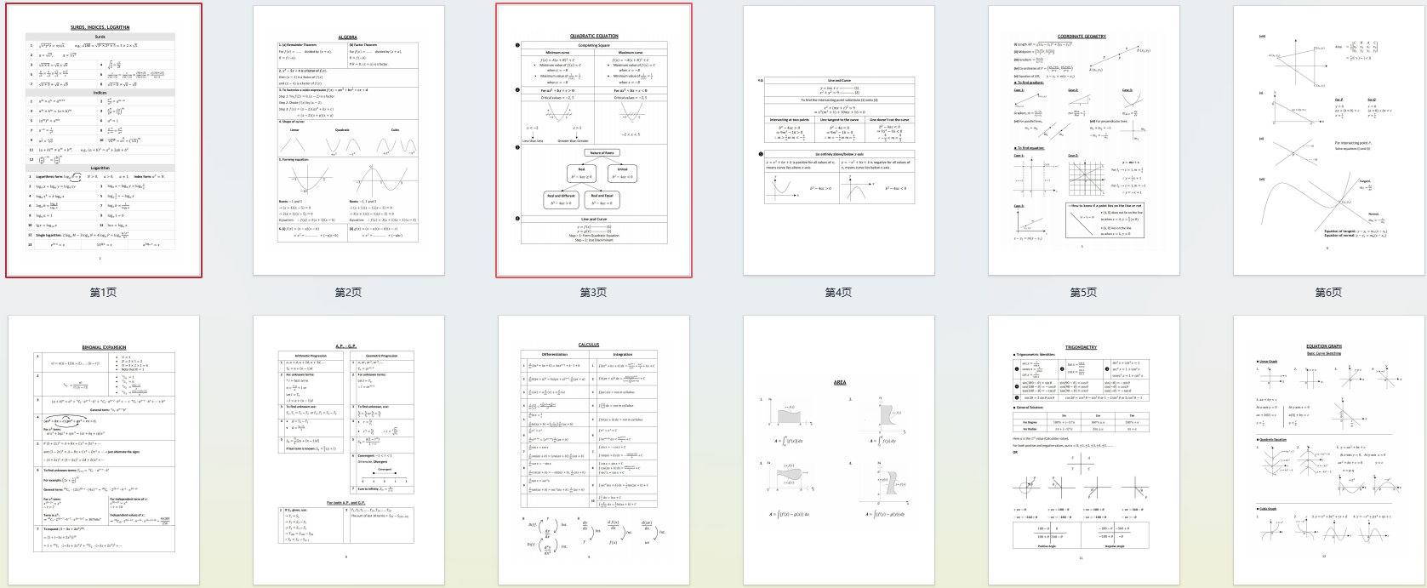Open the Algebra page thumbnail

pyautogui.click(x=349, y=140)
